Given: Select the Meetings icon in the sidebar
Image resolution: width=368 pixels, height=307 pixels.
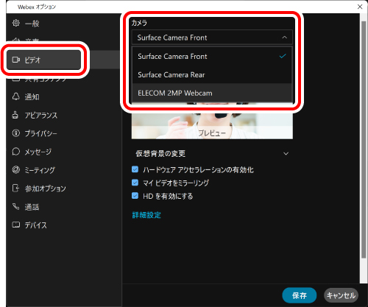Looking at the screenshot, I should click(x=16, y=170).
